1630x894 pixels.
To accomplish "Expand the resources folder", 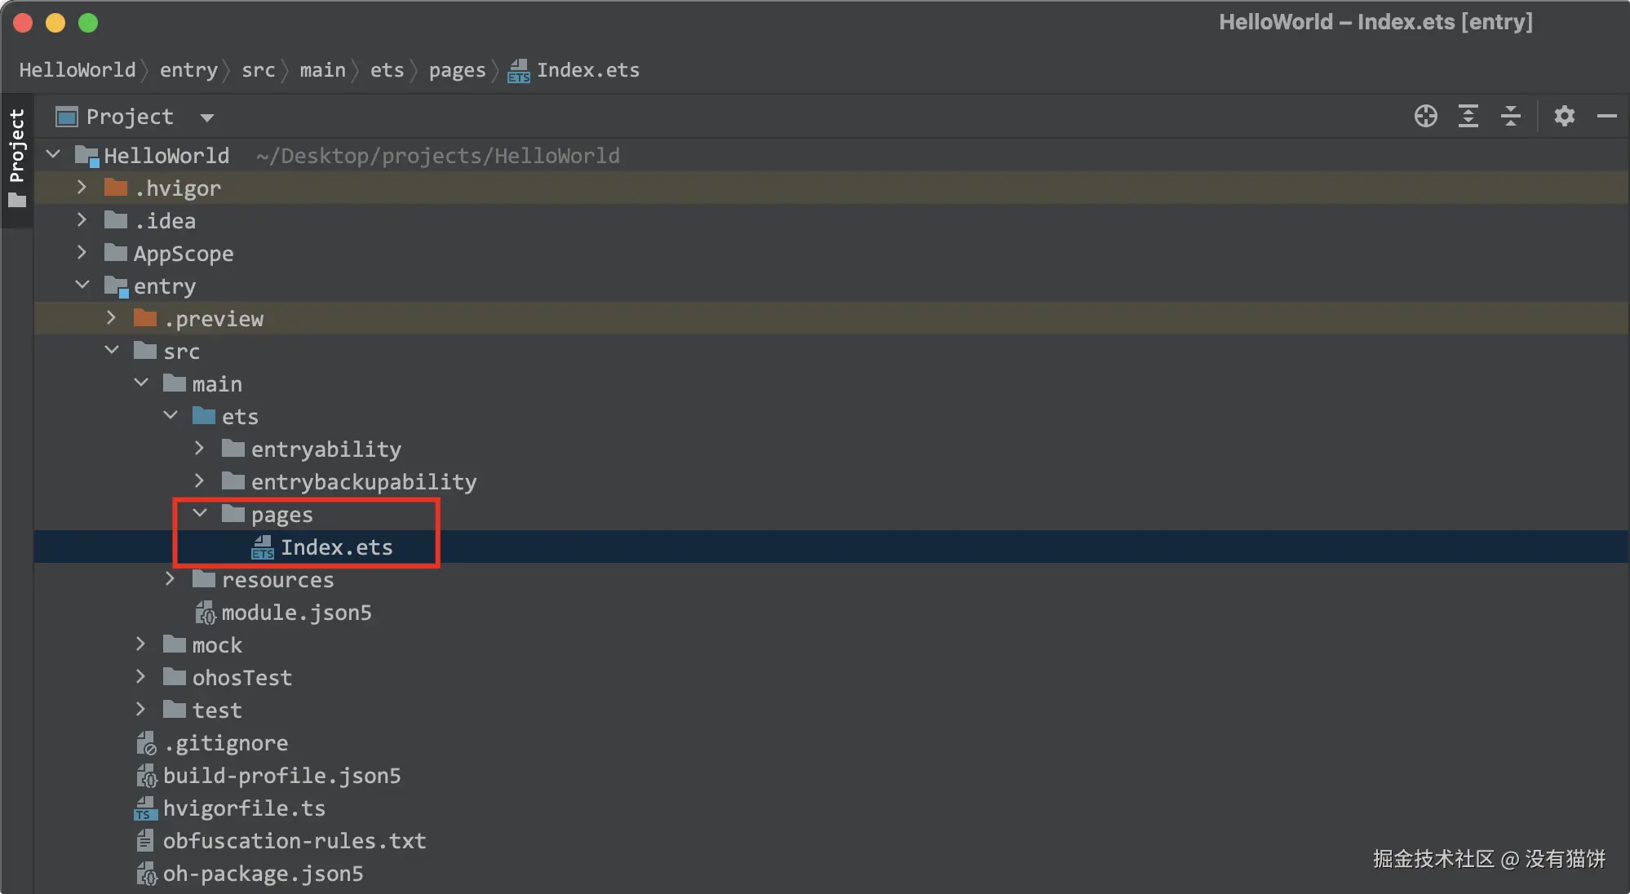I will click(x=171, y=579).
